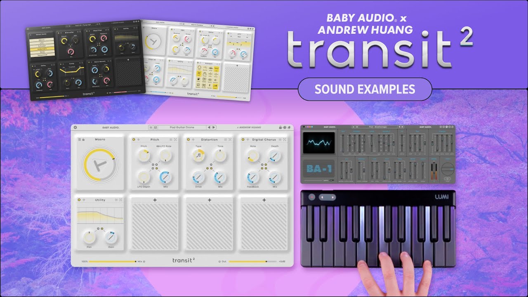Toggle the Pitch module power button
528x297 pixels.
[x=134, y=139]
